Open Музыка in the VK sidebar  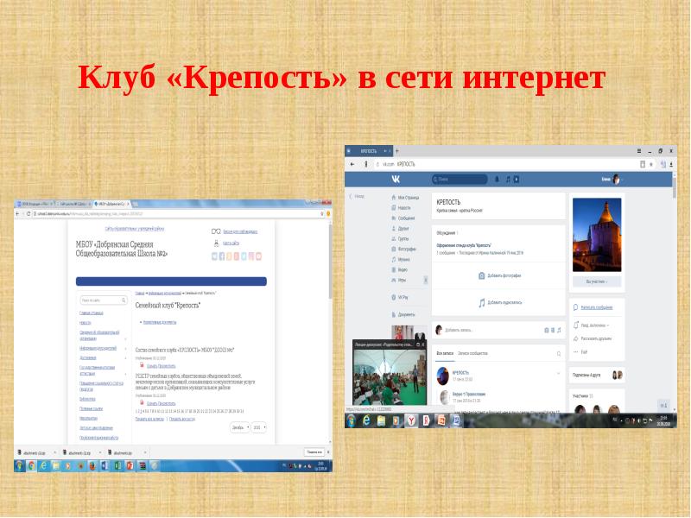tap(401, 260)
